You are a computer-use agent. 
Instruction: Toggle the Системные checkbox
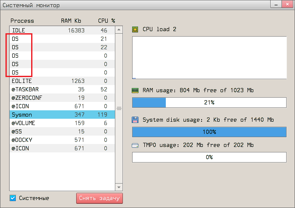click(13, 198)
